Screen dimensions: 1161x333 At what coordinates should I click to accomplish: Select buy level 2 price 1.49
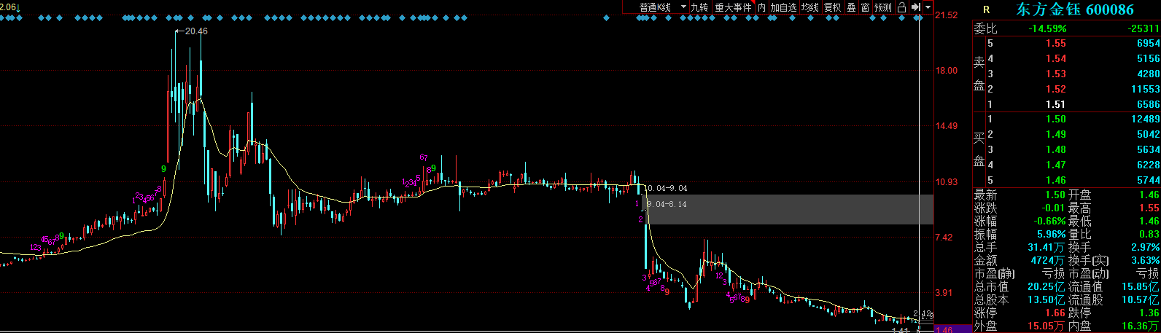(1056, 134)
